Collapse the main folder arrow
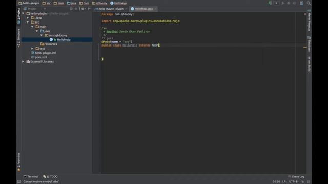The height and width of the screenshot is (184, 328). tap(32, 27)
